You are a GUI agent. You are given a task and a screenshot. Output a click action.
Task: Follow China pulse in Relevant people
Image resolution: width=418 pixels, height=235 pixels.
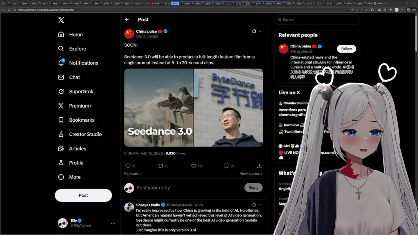point(346,49)
